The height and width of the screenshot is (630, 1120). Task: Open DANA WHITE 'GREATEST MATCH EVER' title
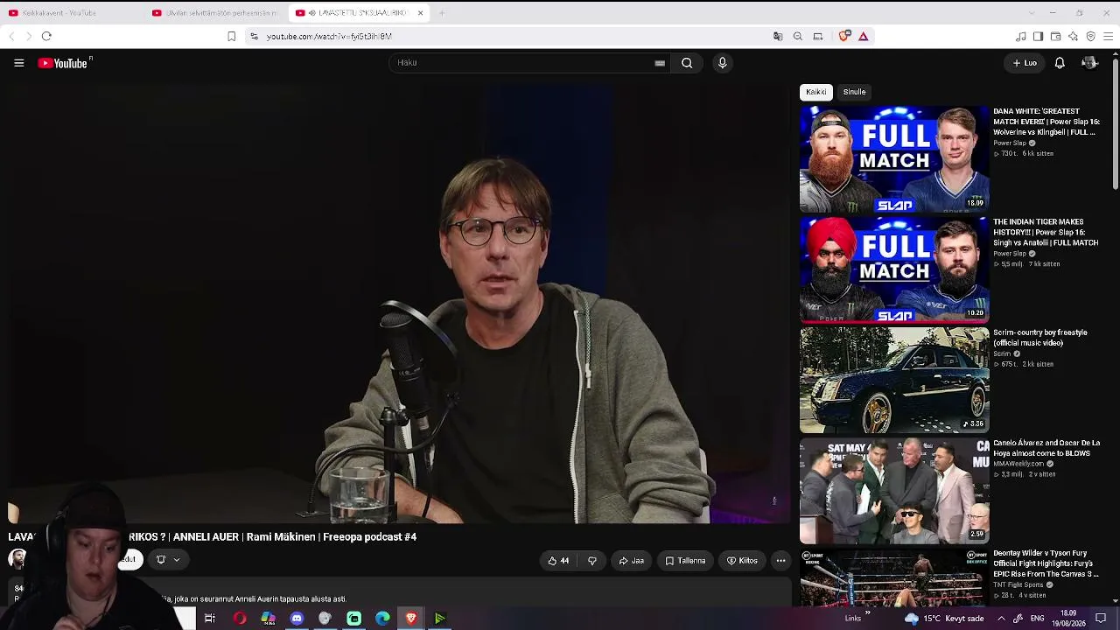1046,122
